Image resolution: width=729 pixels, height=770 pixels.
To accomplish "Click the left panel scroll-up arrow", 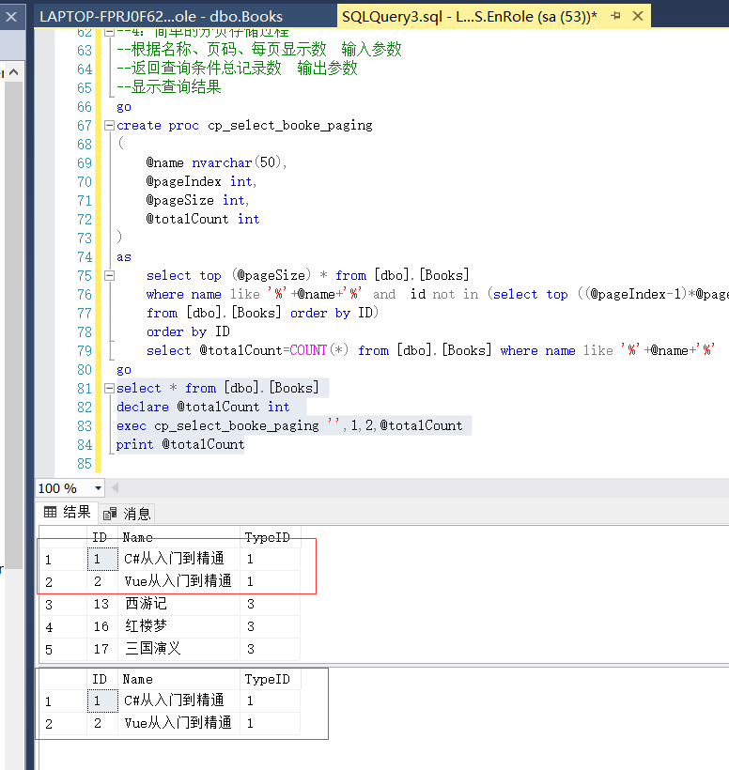I will tap(14, 72).
